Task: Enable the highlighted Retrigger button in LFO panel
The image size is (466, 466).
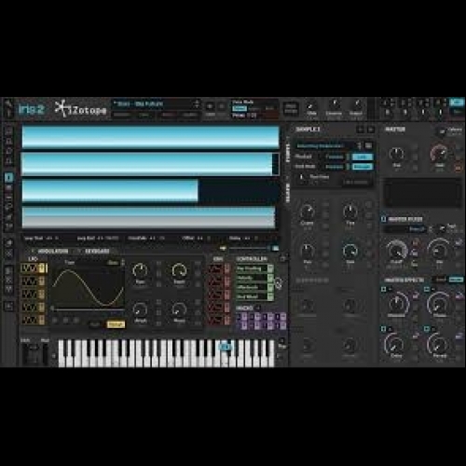Action: [x=116, y=324]
